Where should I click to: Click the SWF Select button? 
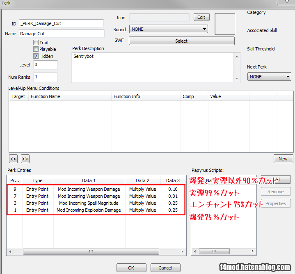(x=181, y=41)
